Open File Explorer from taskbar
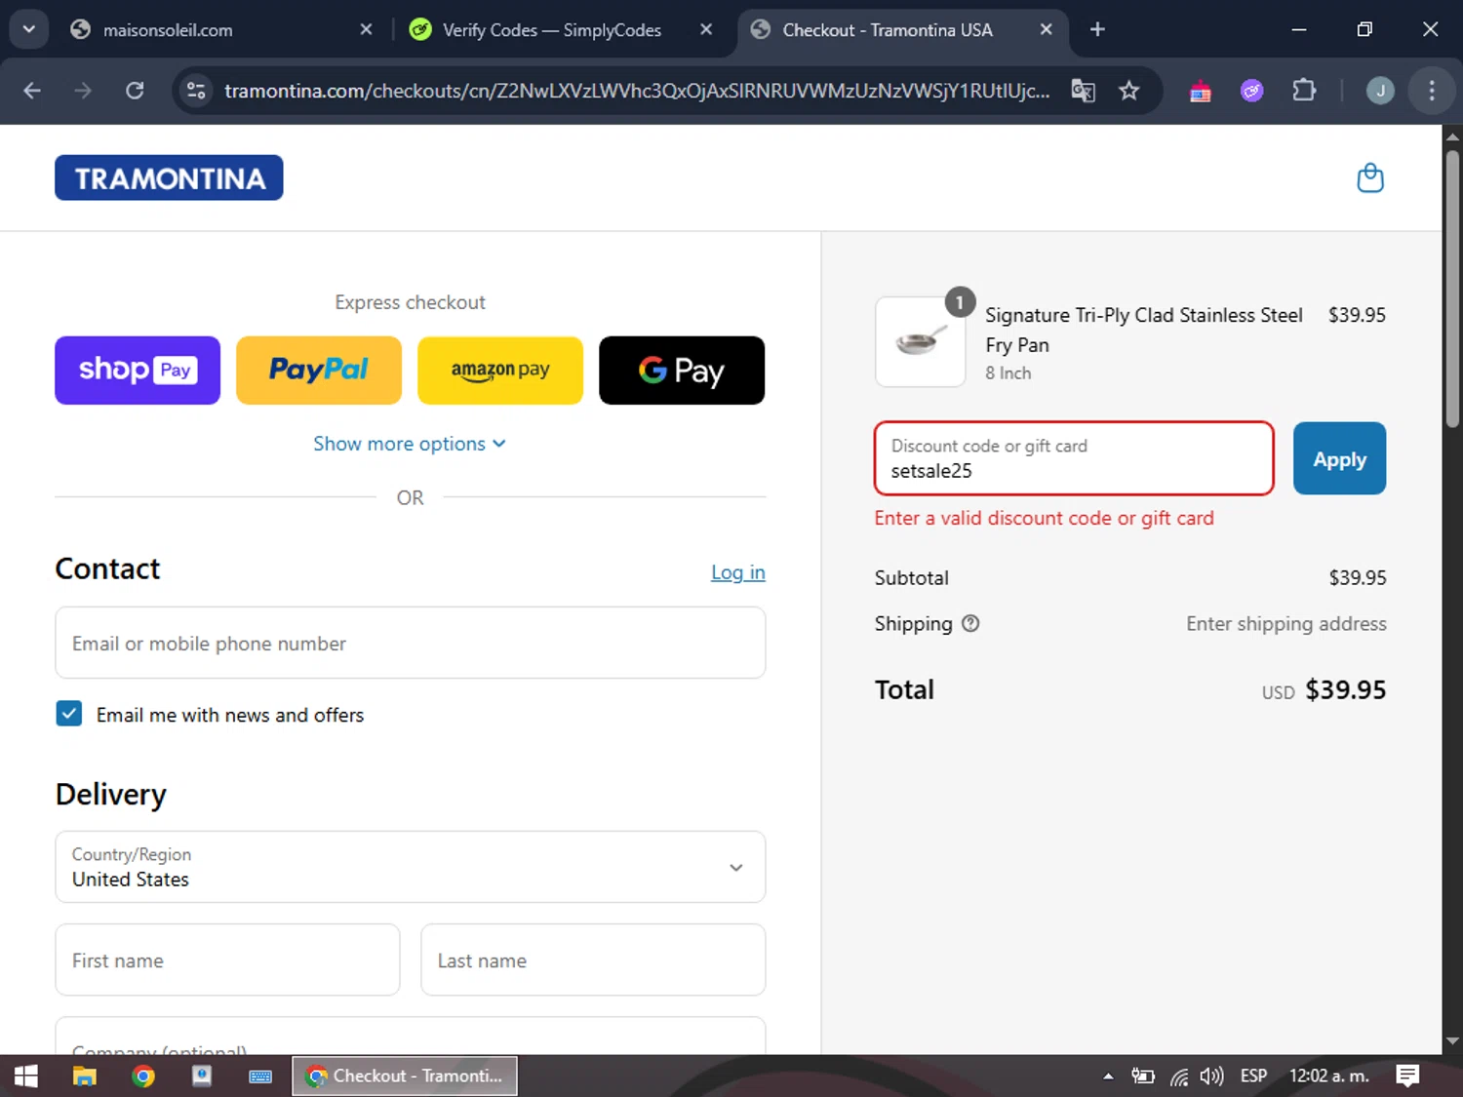Viewport: 1463px width, 1097px height. tap(85, 1076)
